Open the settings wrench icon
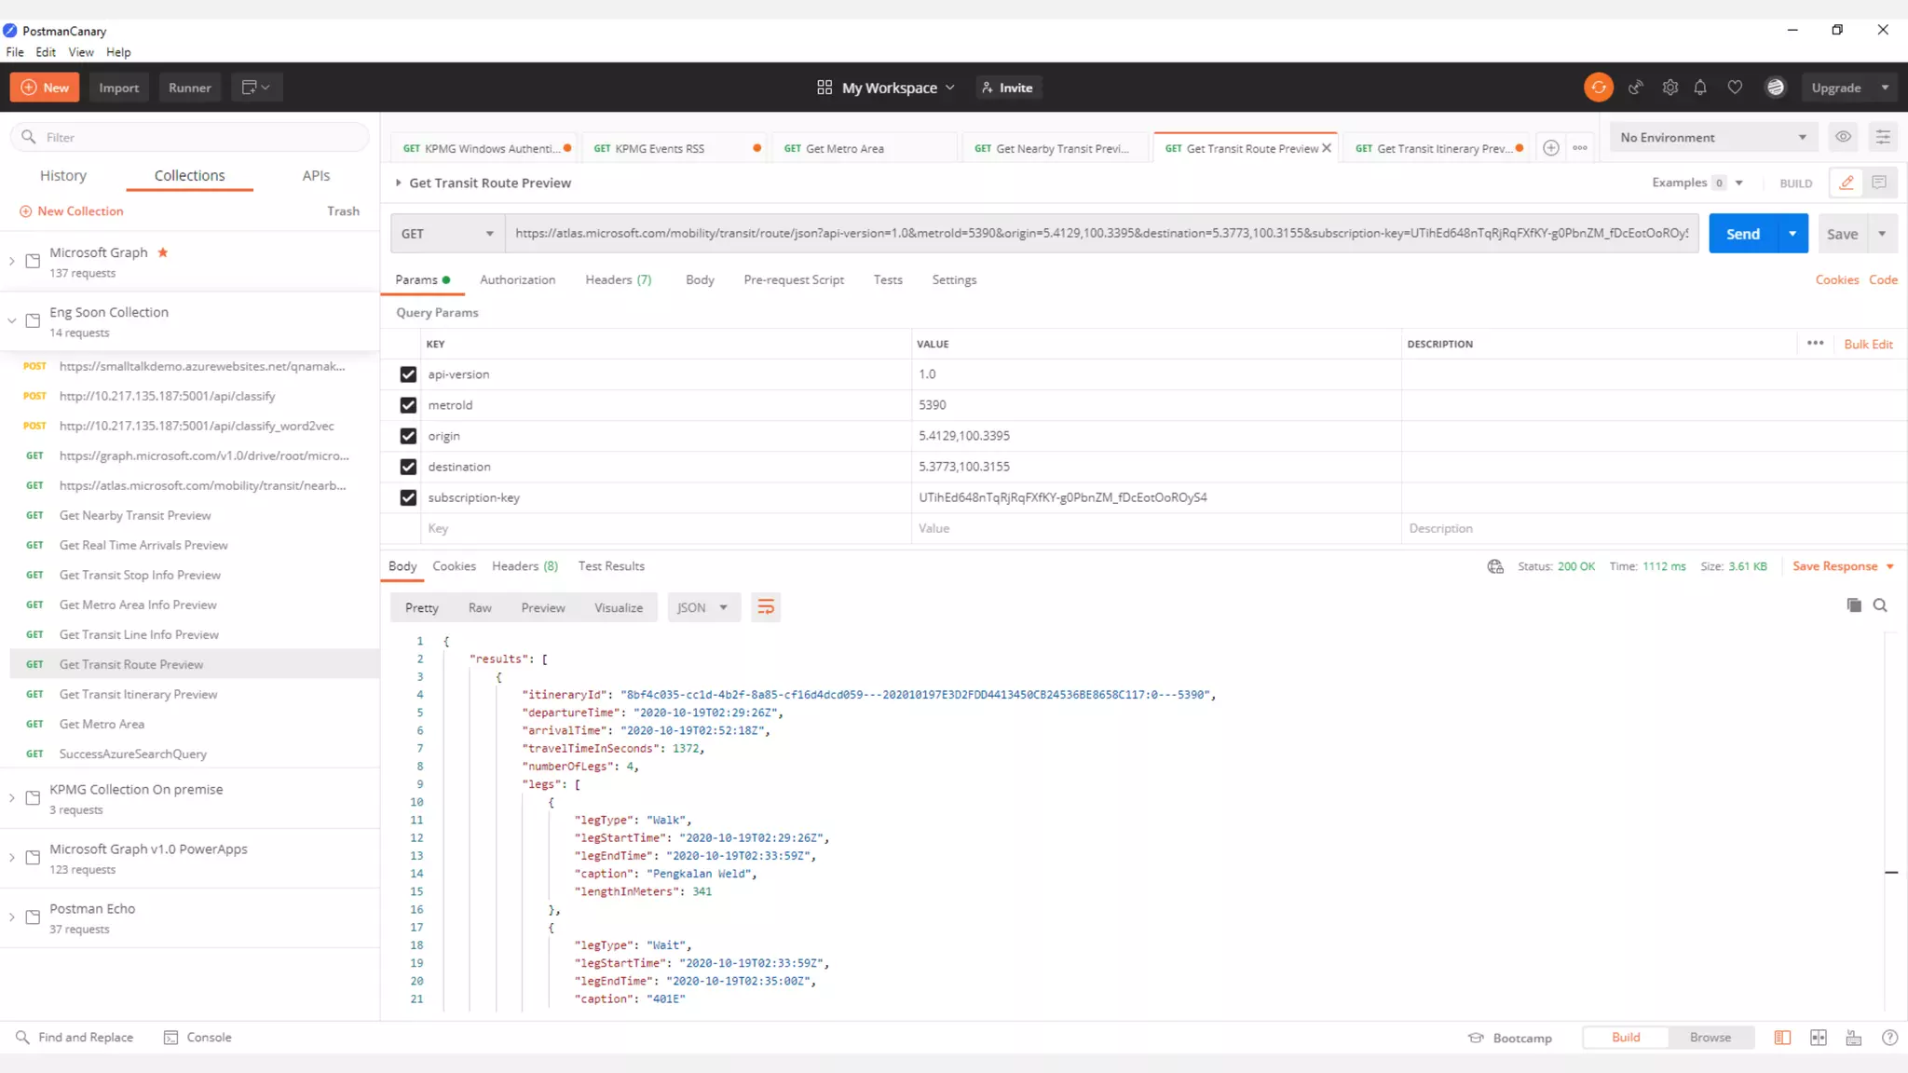The width and height of the screenshot is (1908, 1073). [1670, 88]
